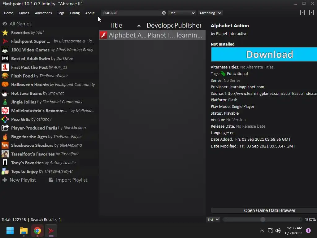Click the zoom scale slider handle

point(263,220)
